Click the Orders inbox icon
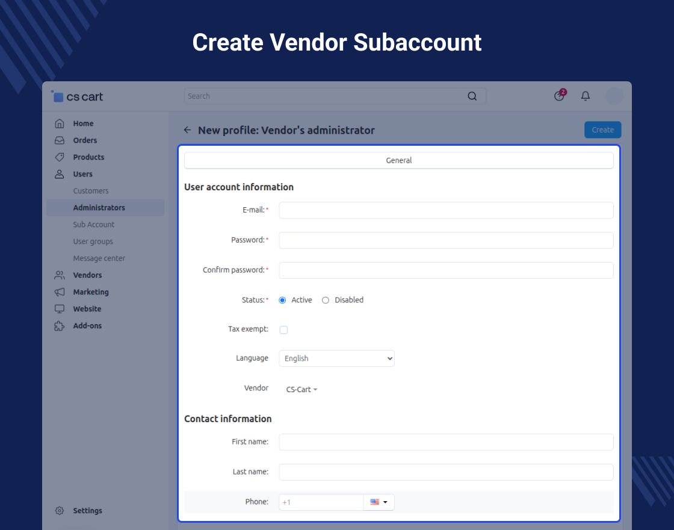This screenshot has width=674, height=530. pyautogui.click(x=60, y=140)
